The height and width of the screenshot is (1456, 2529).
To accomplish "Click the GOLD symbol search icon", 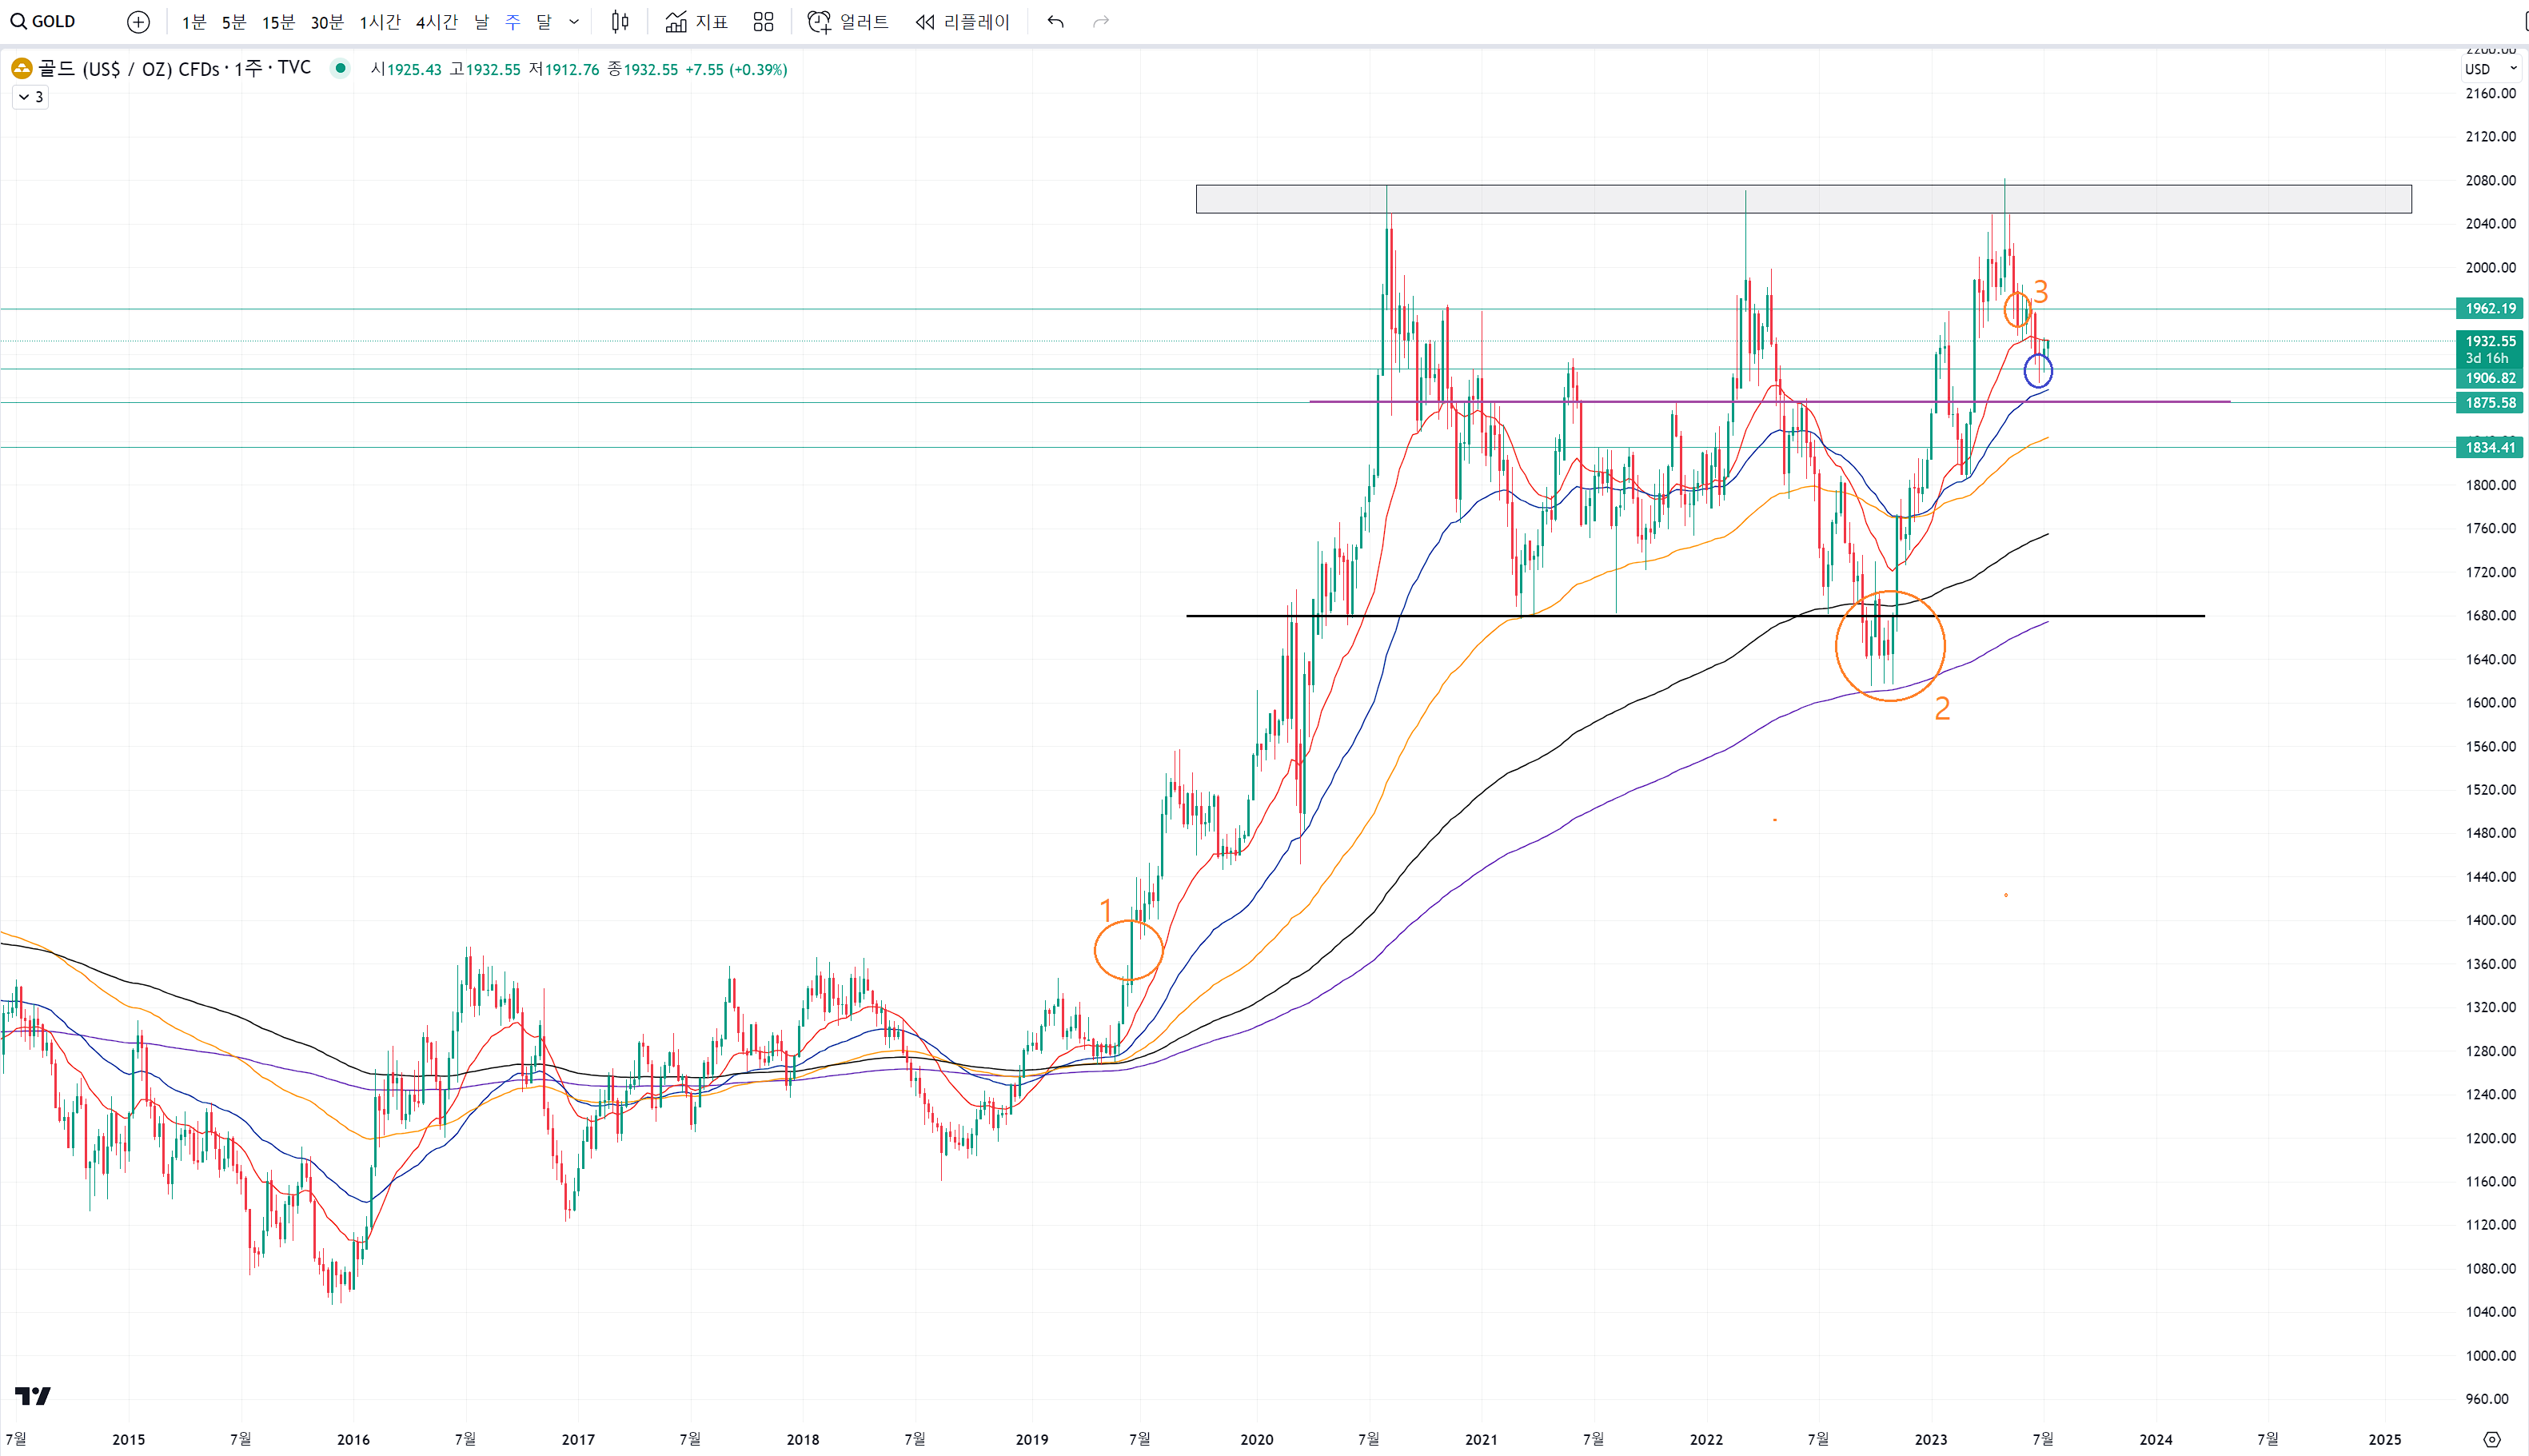I will pos(18,21).
